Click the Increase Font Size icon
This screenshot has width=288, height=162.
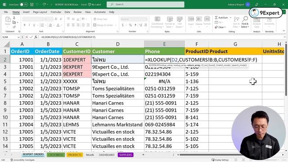click(x=56, y=19)
